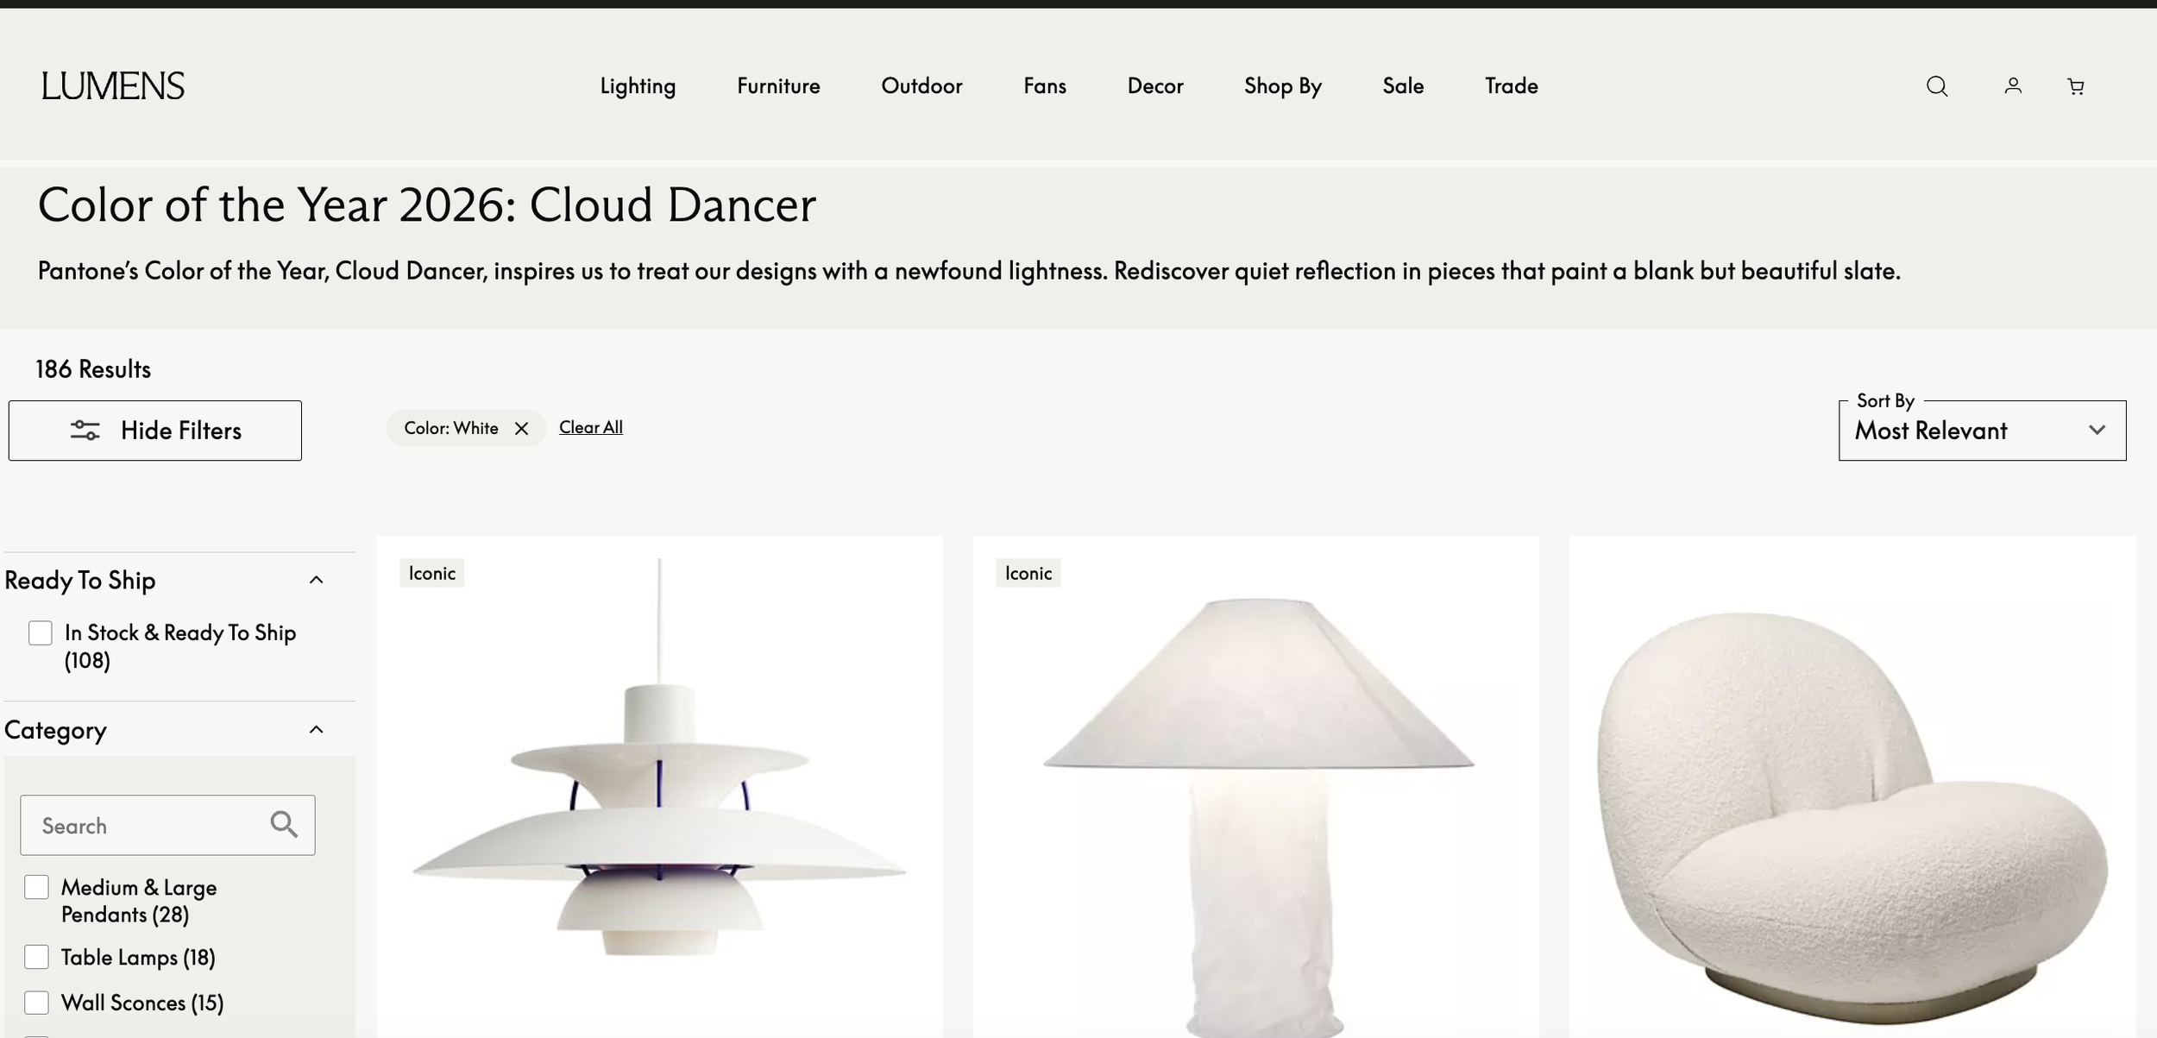The height and width of the screenshot is (1038, 2157).
Task: Click the Lumens logo
Action: click(x=113, y=86)
